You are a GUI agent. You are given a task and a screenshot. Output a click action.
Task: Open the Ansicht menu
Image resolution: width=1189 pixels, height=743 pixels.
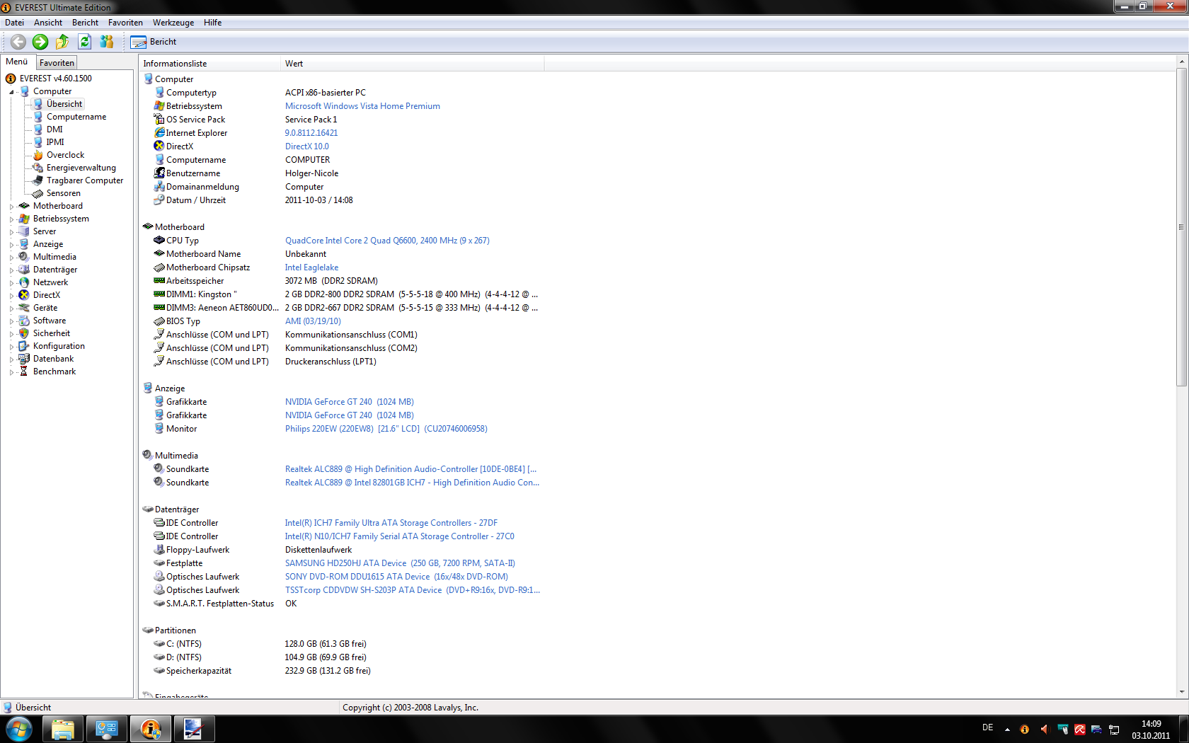pos(48,23)
